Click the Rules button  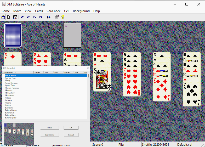click(50, 128)
